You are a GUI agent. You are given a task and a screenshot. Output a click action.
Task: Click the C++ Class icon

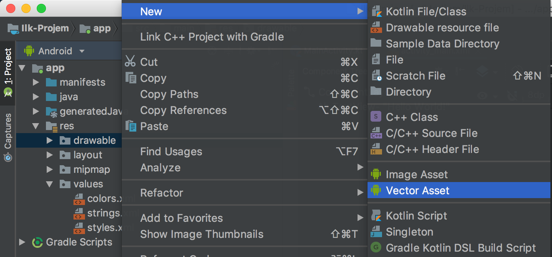[376, 117]
